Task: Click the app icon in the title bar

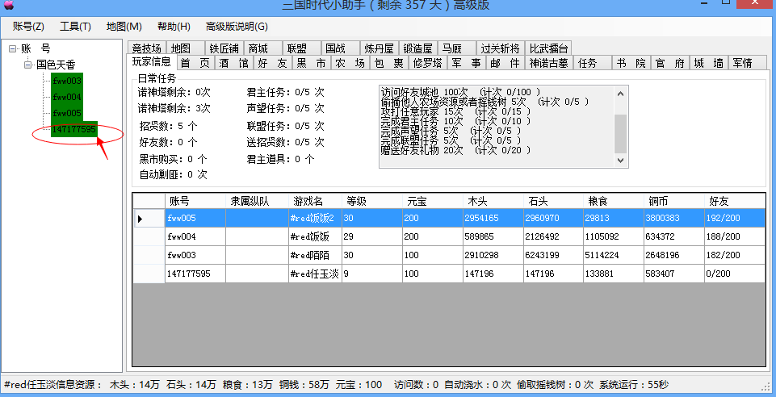Action: tap(8, 6)
